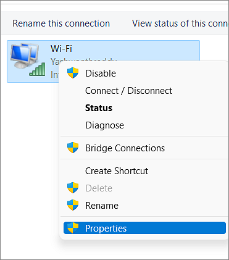Click the shield icon next to Delete
Screen dimensions: 229x260
(x=73, y=188)
